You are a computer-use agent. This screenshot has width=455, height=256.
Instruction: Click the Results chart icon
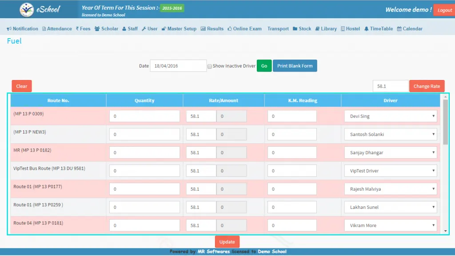coord(203,29)
